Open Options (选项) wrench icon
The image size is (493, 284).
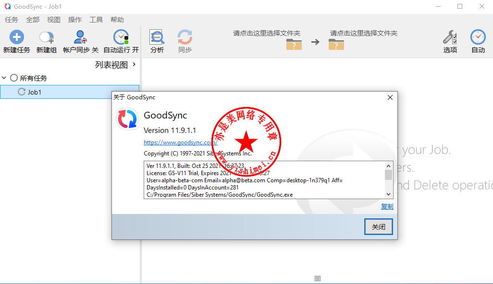450,37
